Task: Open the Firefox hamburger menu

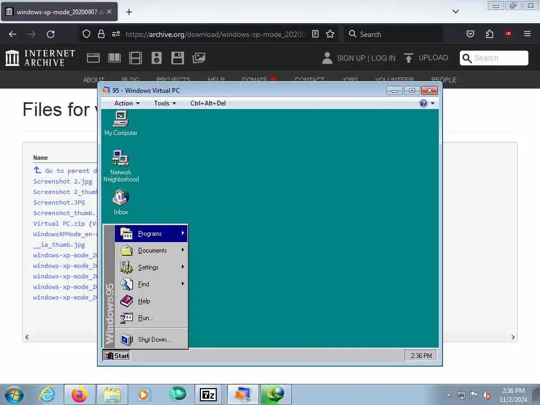Action: pos(527,34)
